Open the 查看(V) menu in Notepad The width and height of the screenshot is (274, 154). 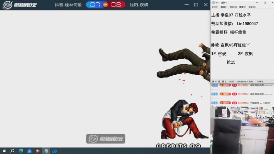[242, 7]
